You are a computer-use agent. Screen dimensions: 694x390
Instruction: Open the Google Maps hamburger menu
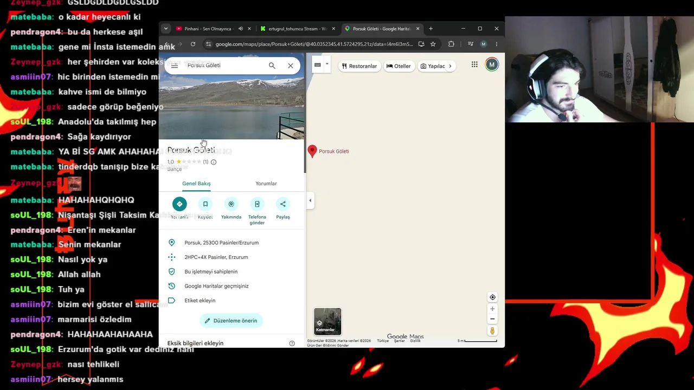[175, 66]
